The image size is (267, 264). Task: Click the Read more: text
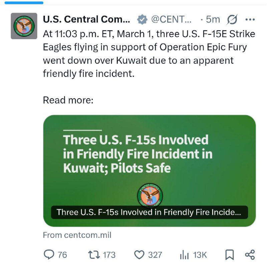pyautogui.click(x=68, y=100)
